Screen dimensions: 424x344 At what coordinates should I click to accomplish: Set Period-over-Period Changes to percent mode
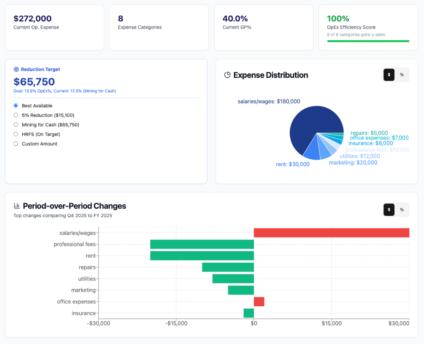402,209
